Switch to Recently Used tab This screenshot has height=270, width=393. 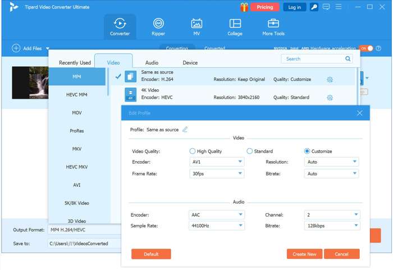pyautogui.click(x=75, y=63)
